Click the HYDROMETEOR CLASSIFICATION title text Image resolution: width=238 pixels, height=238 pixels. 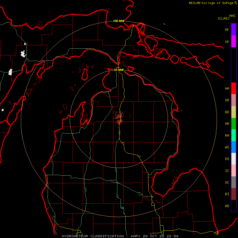coord(93,236)
